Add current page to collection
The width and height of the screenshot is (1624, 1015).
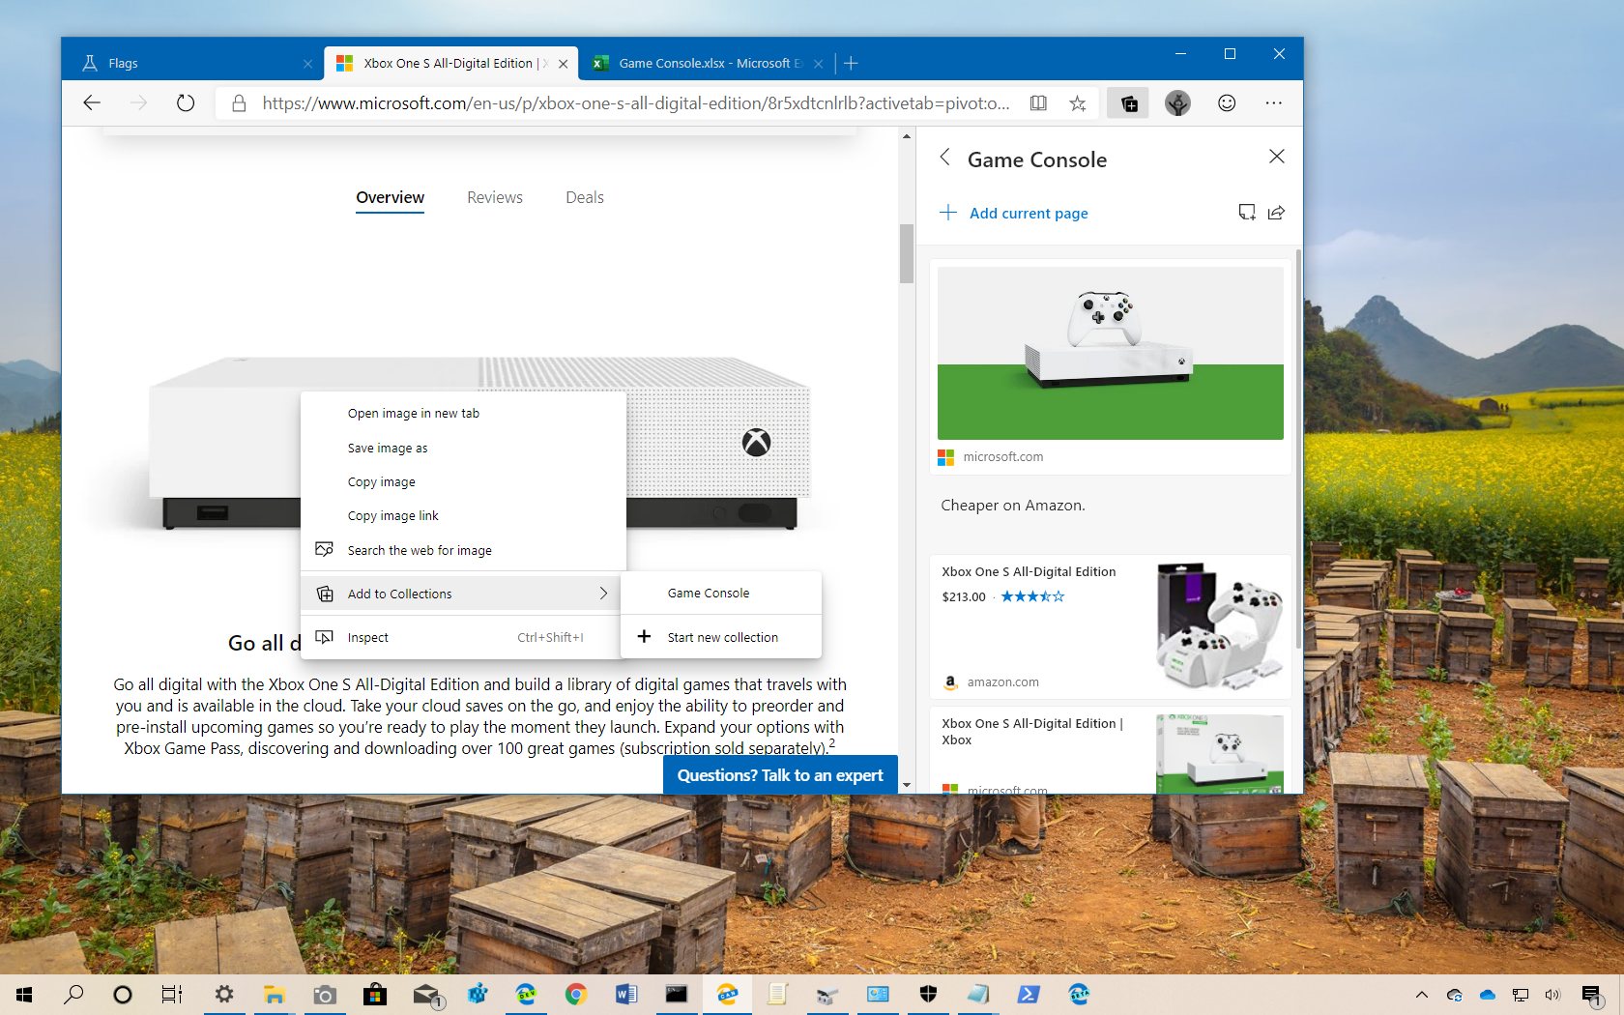coord(1014,213)
